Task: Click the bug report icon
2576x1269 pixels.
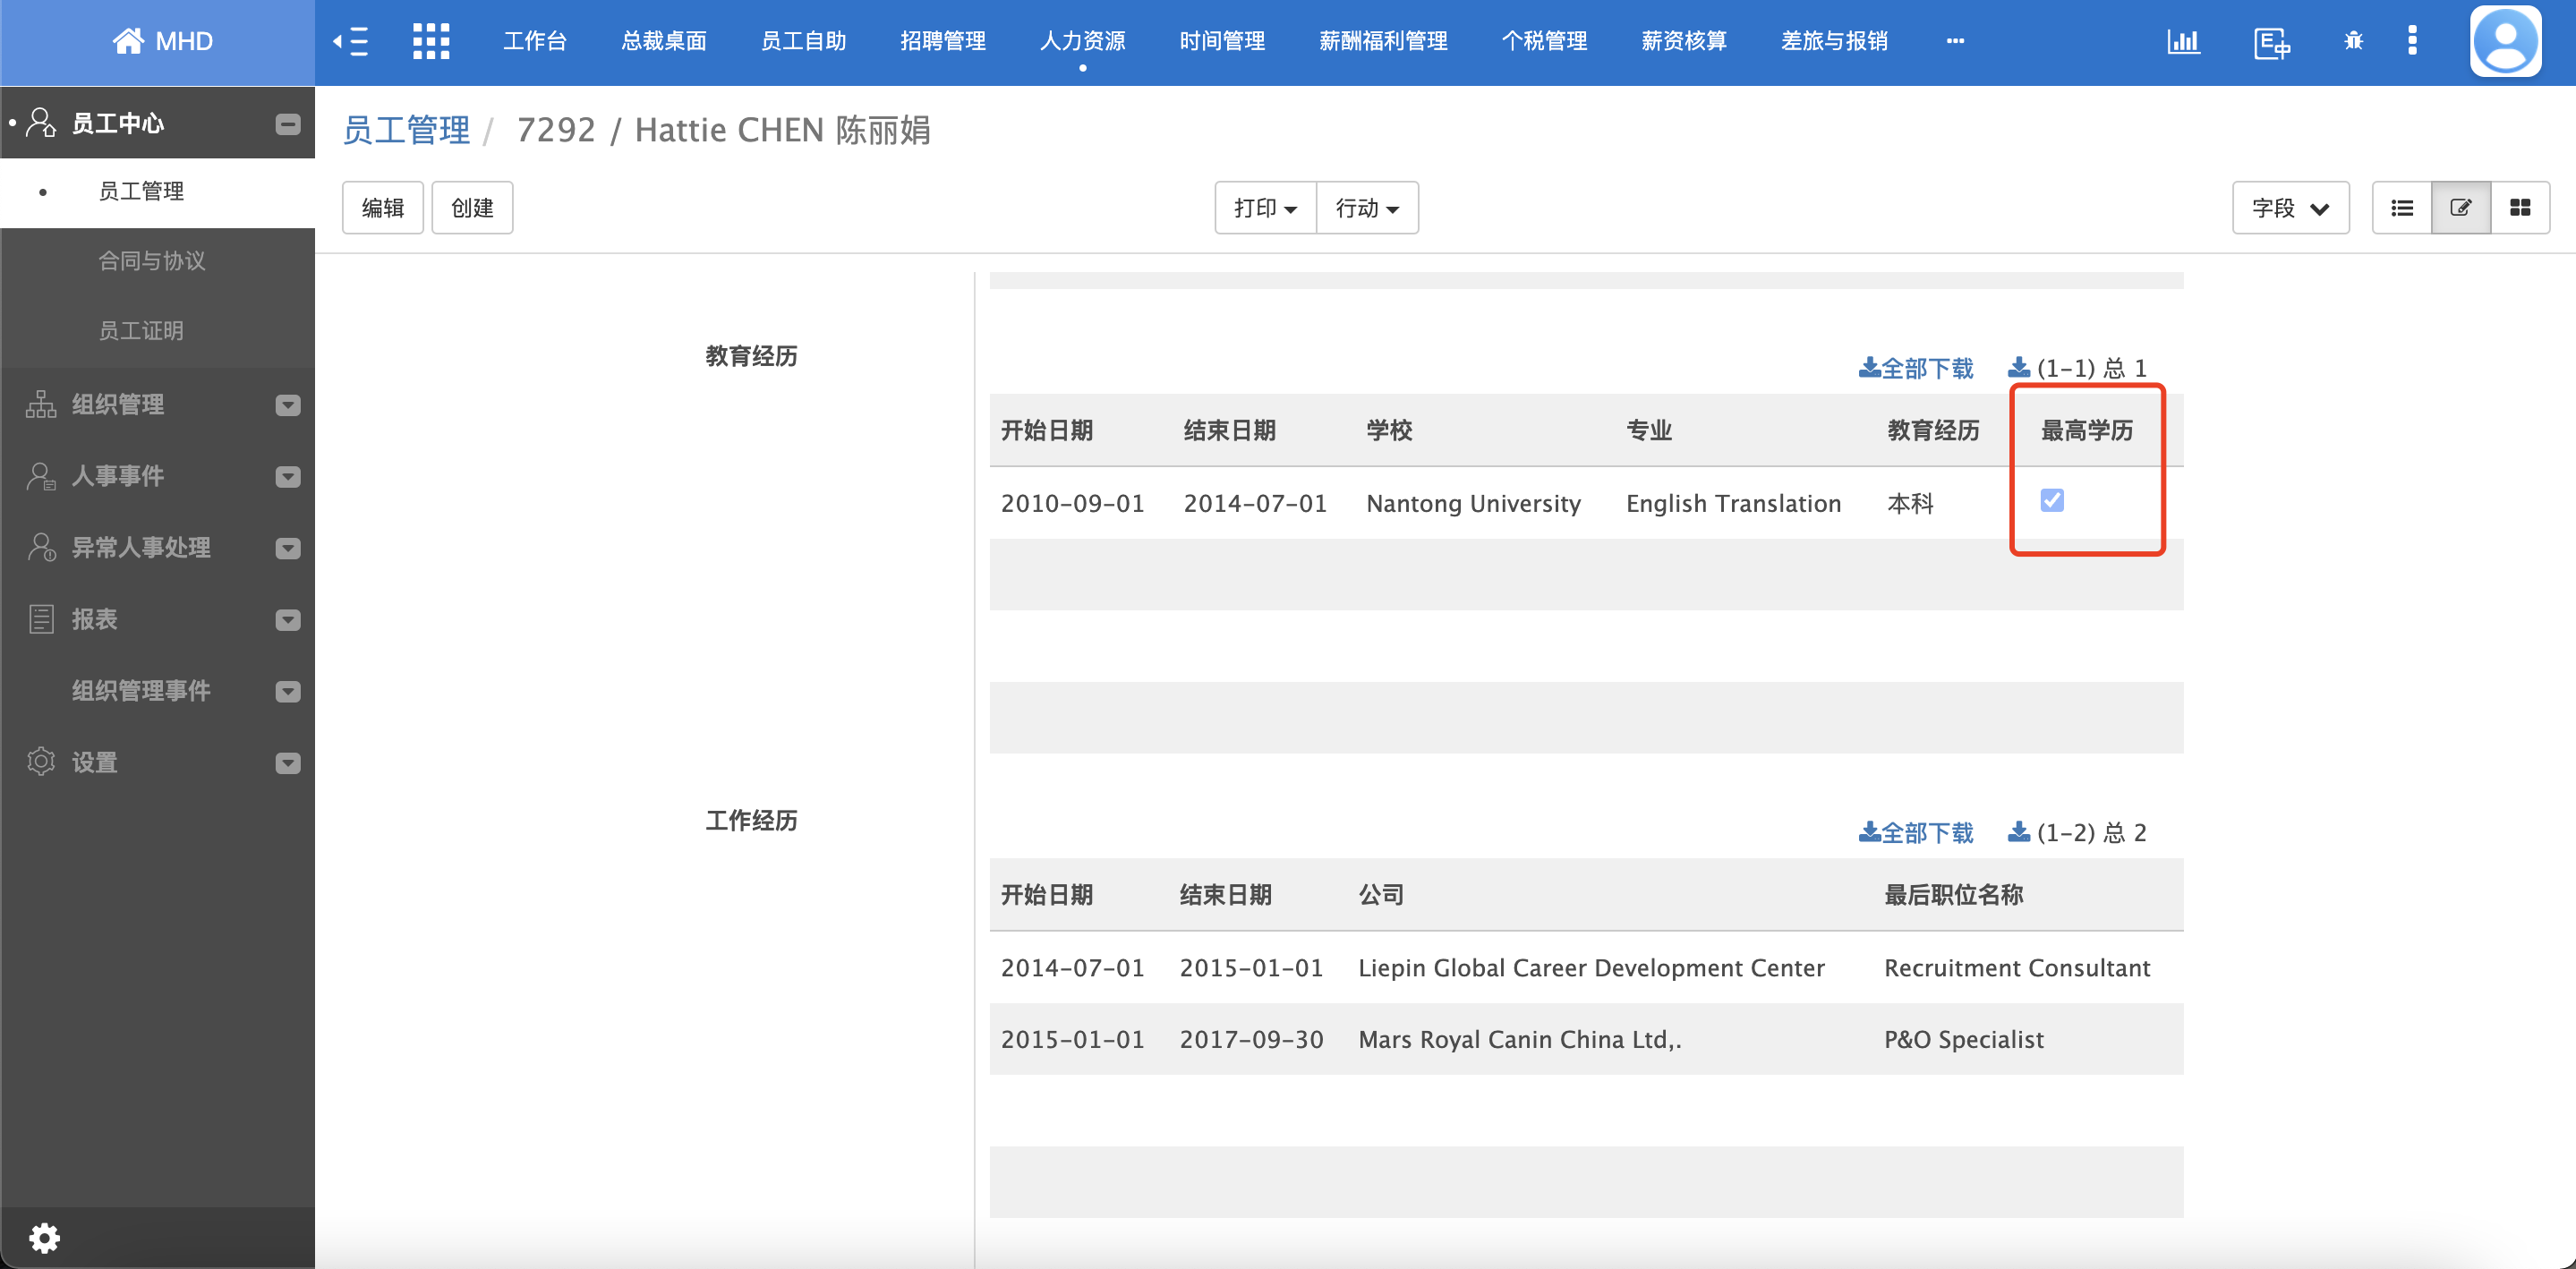Action: 2354,42
